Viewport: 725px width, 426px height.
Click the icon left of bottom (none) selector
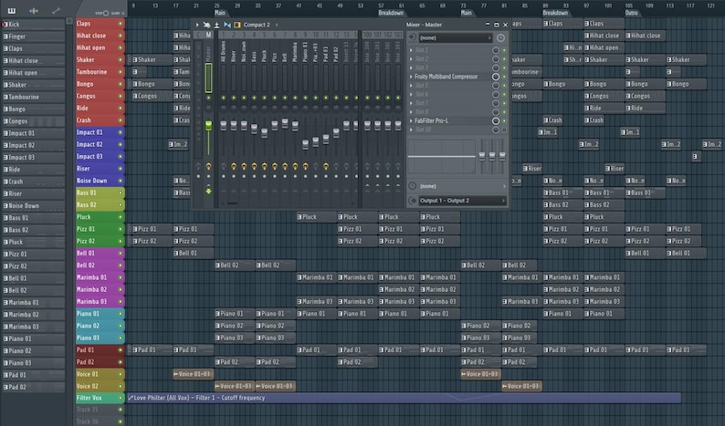click(413, 186)
